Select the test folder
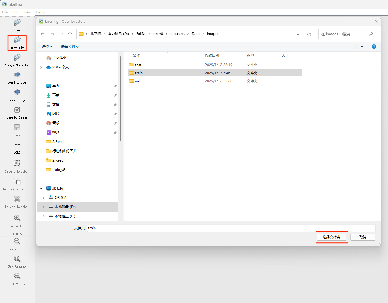 215,65
